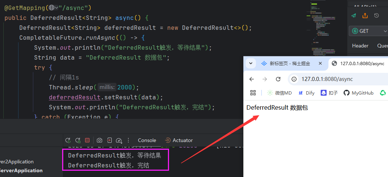Close the 新标签页 - 稀土掘金 tab
Image resolution: width=388 pixels, height=177 pixels.
click(320, 64)
